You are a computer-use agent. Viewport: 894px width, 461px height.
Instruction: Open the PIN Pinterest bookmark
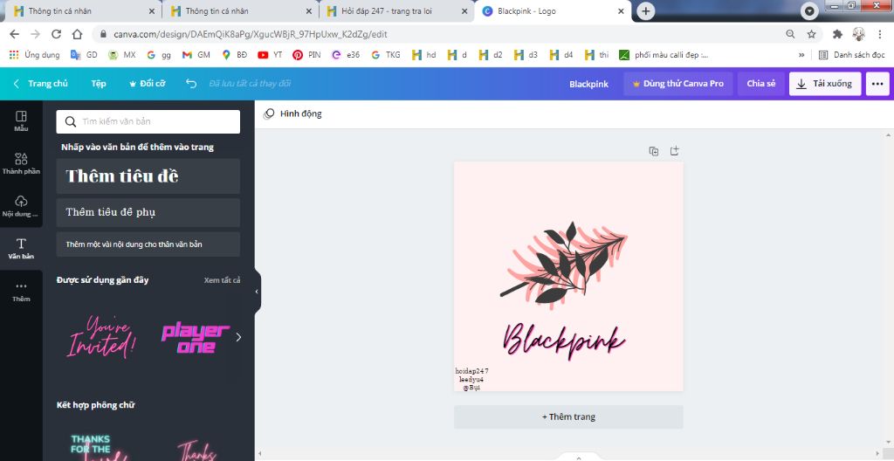(306, 55)
